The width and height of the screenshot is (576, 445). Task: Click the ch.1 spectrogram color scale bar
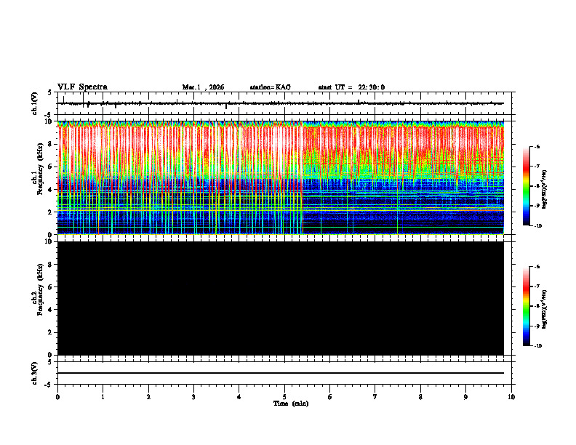coord(527,186)
